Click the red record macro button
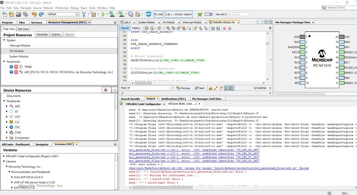357x195 pixels. tap(224, 28)
